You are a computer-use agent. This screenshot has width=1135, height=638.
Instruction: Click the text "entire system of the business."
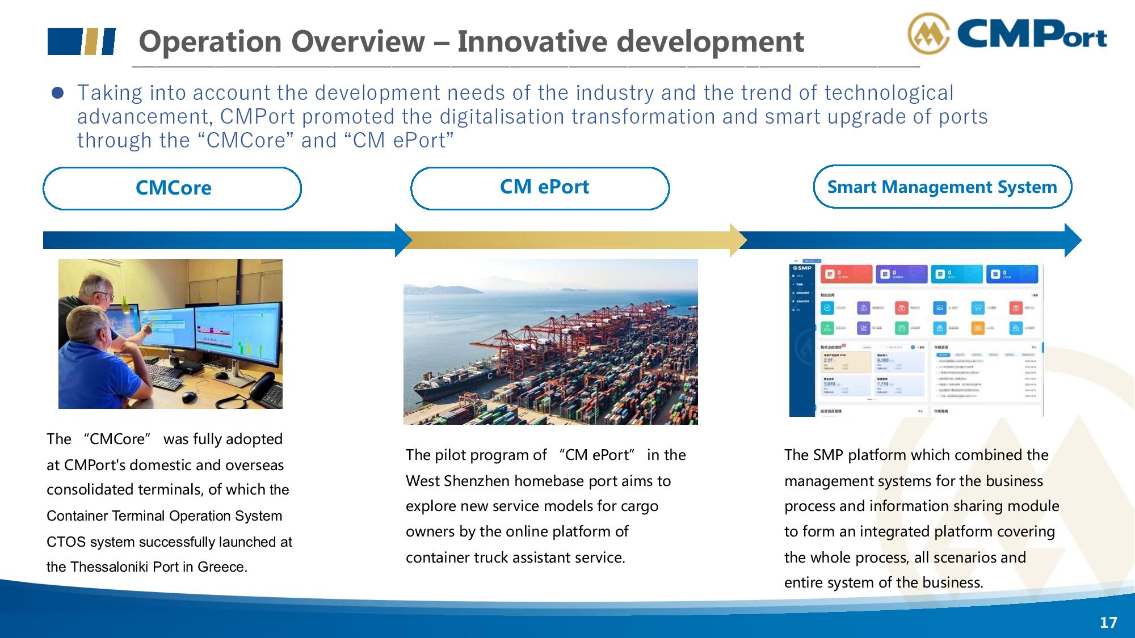click(884, 582)
